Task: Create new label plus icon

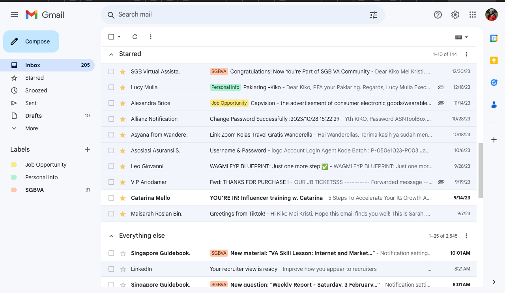Action: click(x=88, y=150)
